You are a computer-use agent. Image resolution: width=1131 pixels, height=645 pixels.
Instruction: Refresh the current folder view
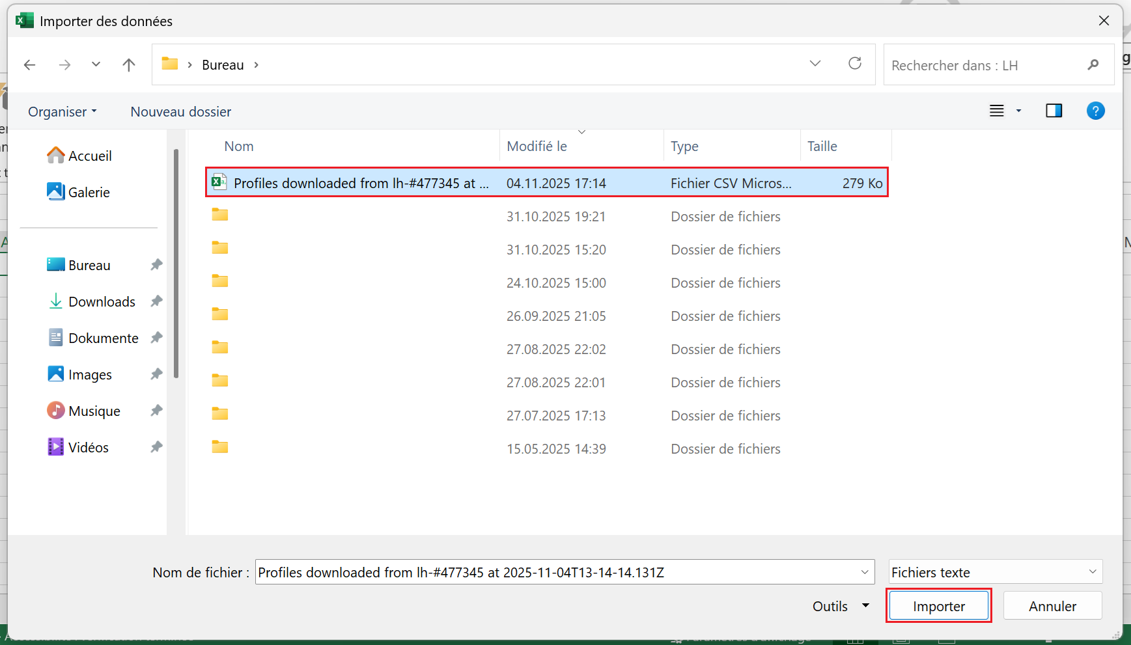tap(854, 63)
